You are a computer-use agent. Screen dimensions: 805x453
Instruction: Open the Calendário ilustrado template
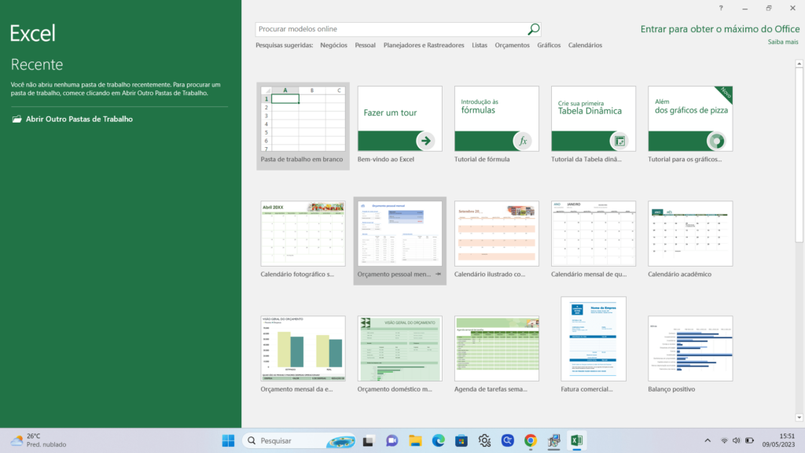[x=497, y=234]
